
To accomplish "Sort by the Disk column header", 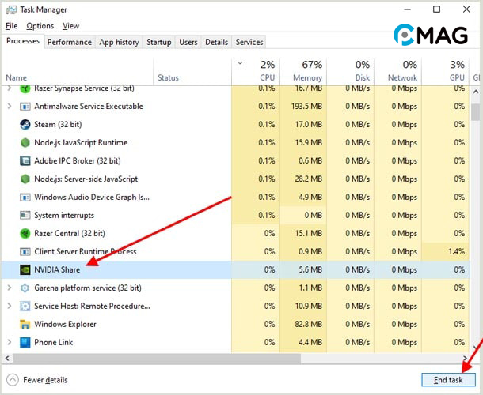I will pos(351,70).
